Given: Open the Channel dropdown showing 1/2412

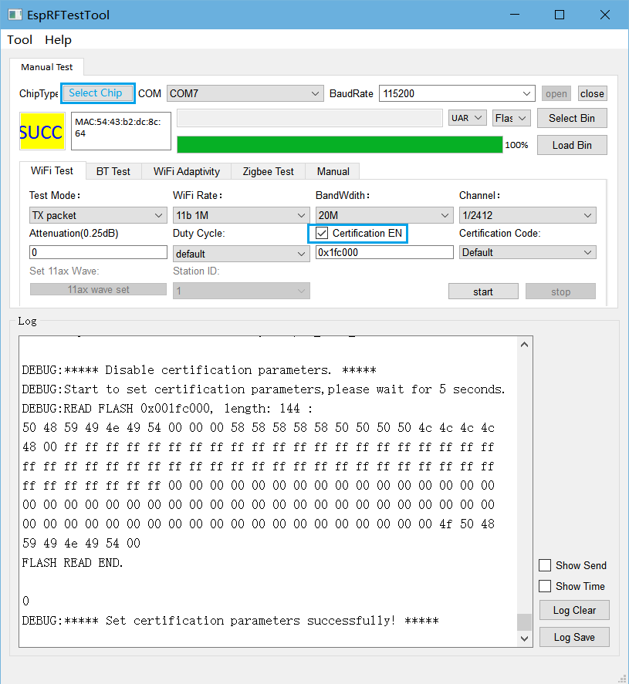Looking at the screenshot, I should 527,214.
